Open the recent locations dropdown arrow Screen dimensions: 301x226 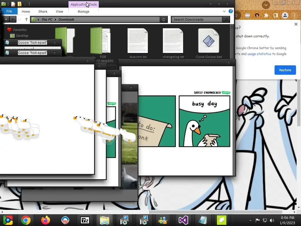click(19, 19)
